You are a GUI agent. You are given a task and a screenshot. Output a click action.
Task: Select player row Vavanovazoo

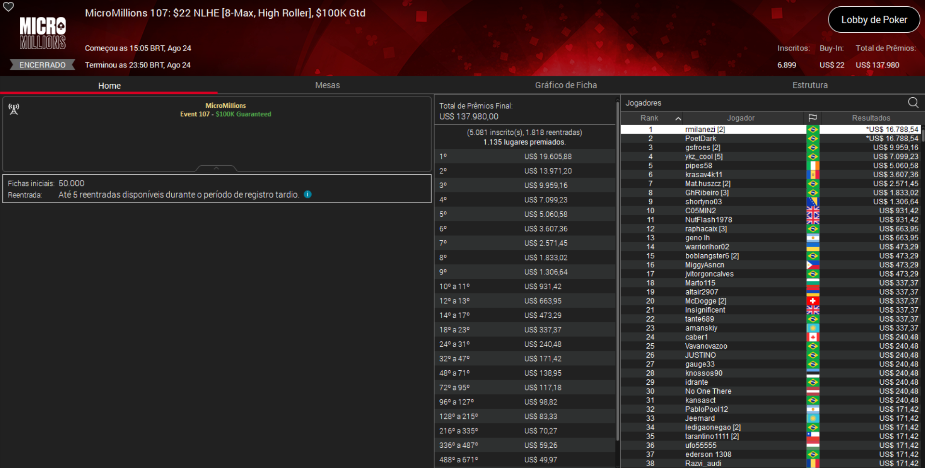click(x=771, y=346)
